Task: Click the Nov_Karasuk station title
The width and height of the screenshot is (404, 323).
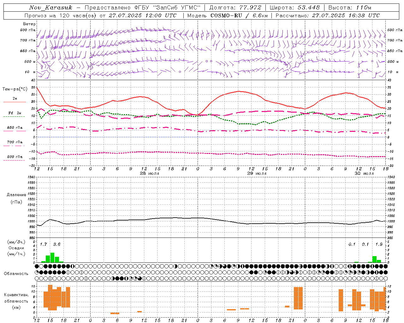Action: pyautogui.click(x=50, y=8)
